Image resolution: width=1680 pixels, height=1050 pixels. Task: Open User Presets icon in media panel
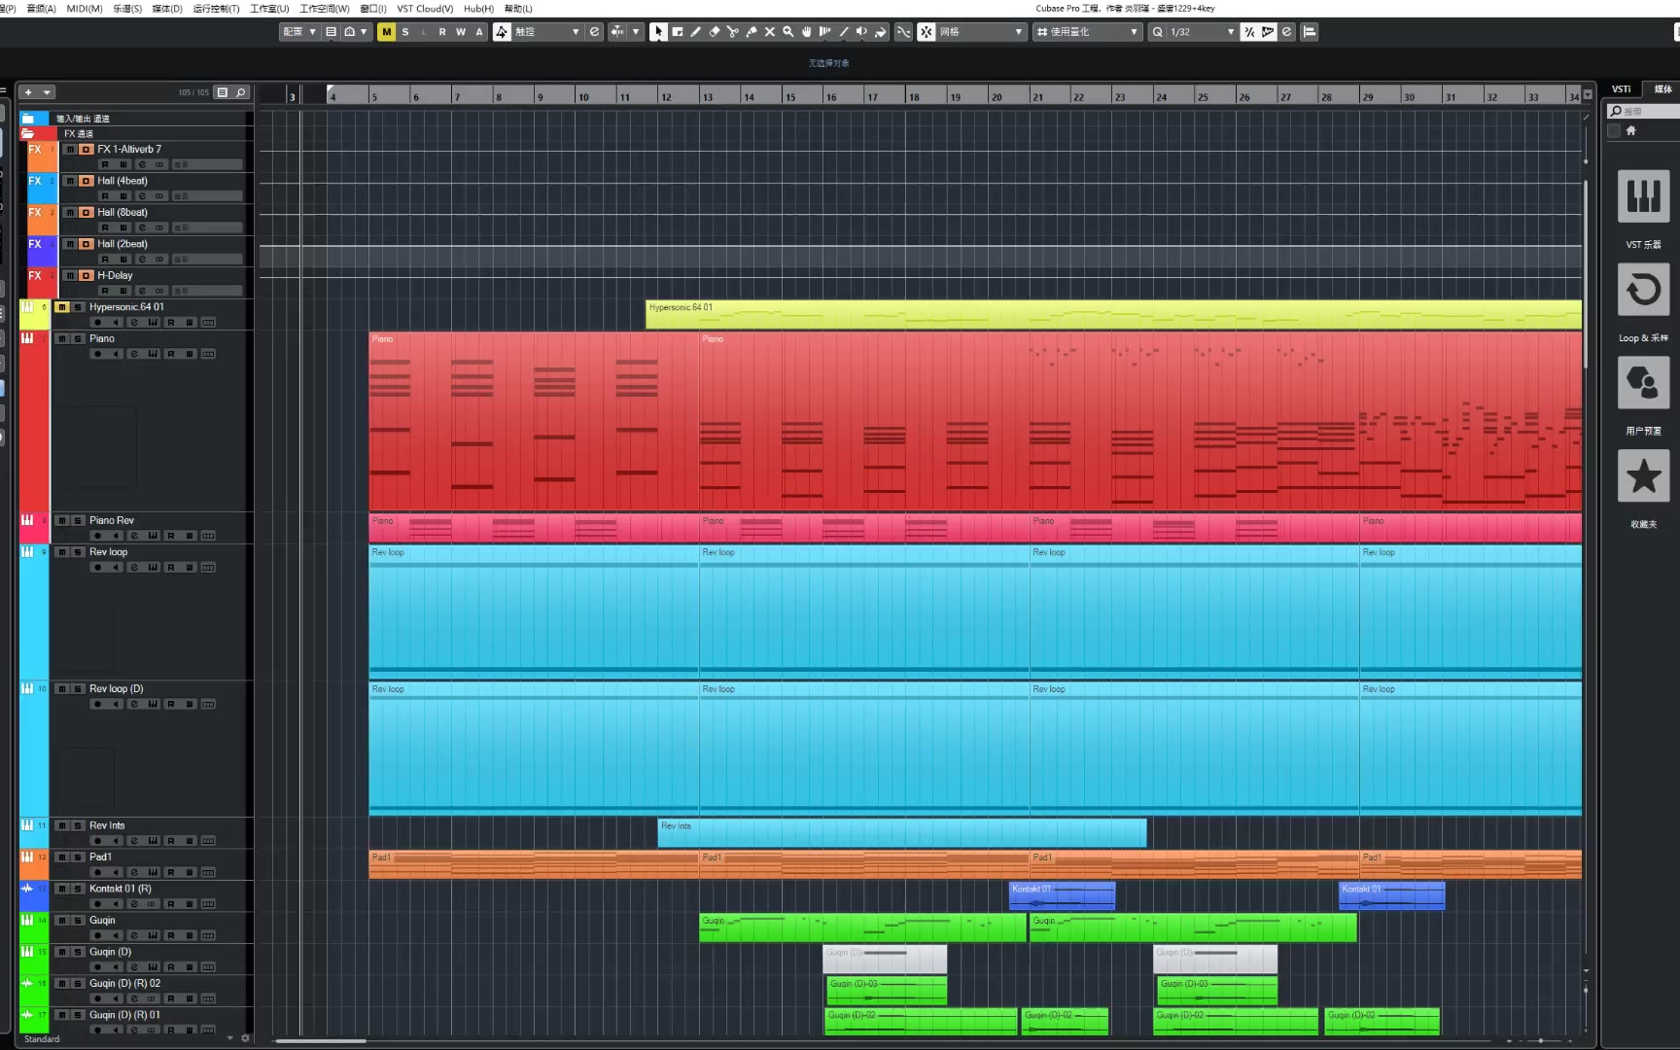point(1643,382)
